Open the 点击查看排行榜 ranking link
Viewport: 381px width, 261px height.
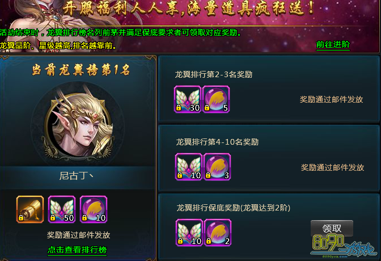point(77,250)
